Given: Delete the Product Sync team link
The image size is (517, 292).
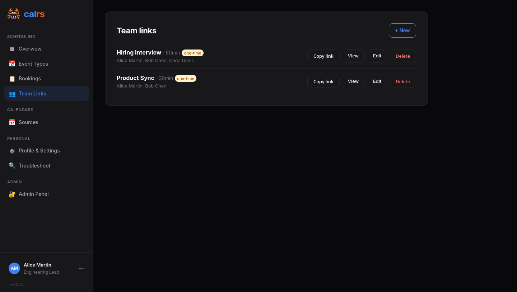Looking at the screenshot, I should pyautogui.click(x=402, y=81).
